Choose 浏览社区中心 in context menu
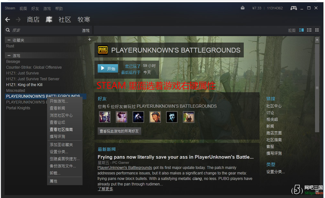The height and width of the screenshot is (198, 325). tap(65, 115)
